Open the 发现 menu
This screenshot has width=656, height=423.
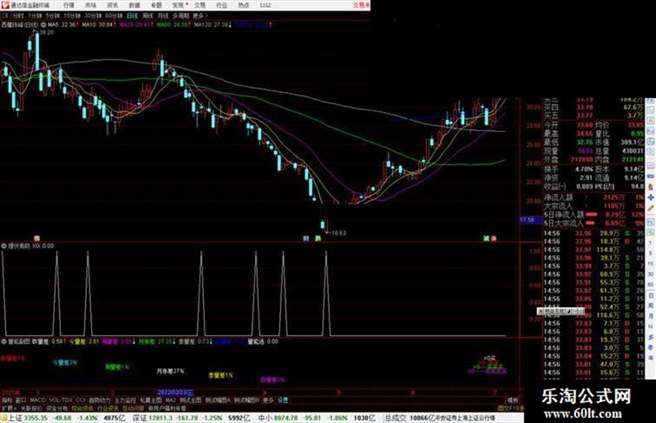[178, 5]
